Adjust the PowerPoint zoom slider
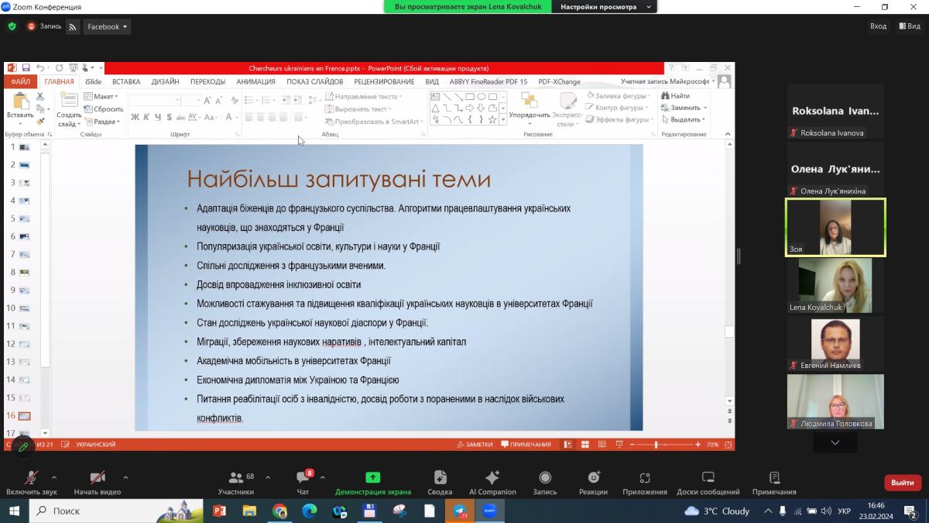 pyautogui.click(x=656, y=445)
